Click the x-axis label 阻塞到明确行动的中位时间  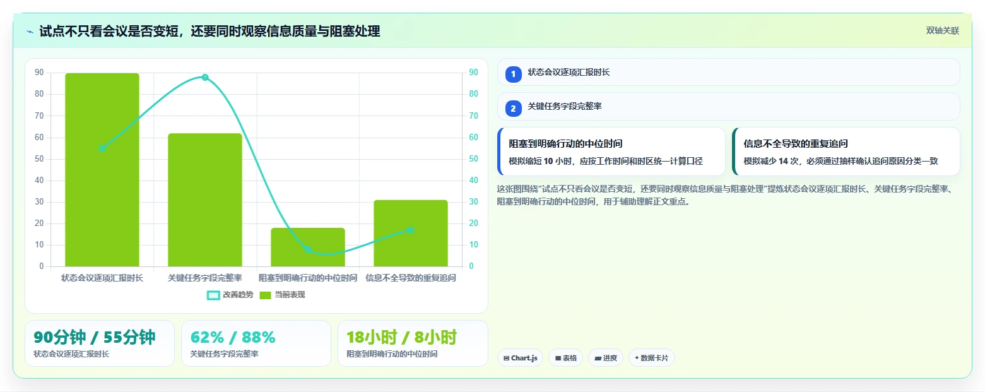[308, 278]
